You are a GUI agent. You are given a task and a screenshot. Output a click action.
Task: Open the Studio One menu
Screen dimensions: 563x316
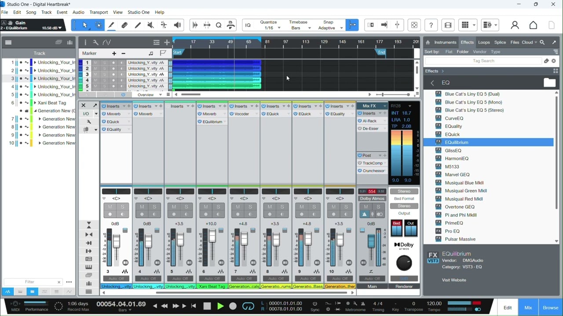(x=139, y=12)
